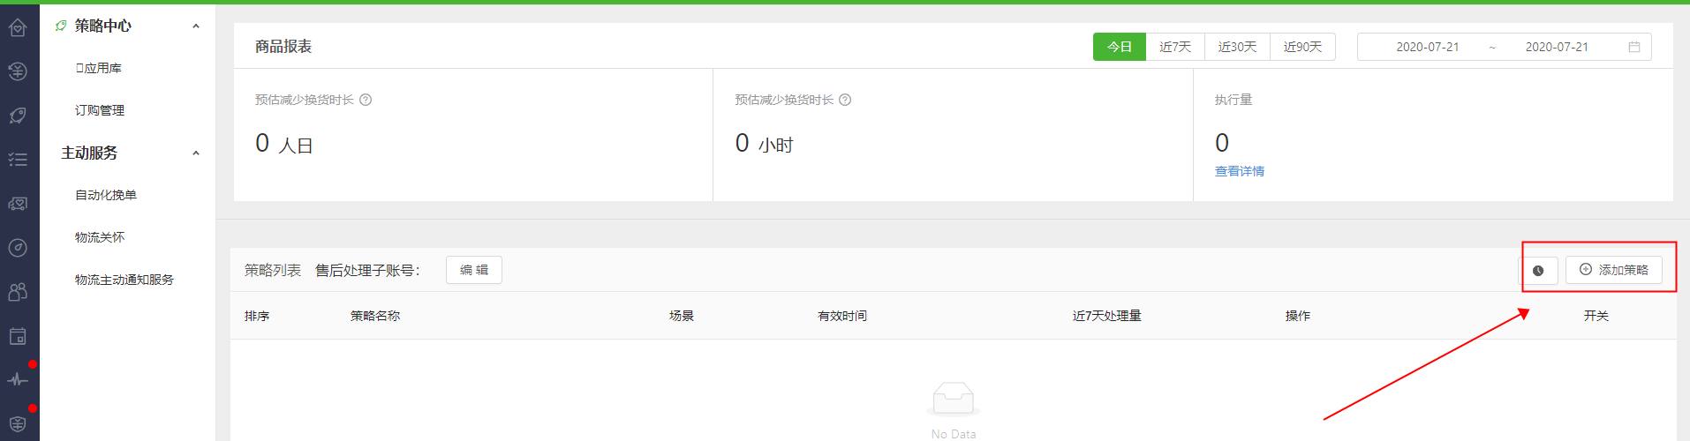Image resolution: width=1690 pixels, height=441 pixels.
Task: Click the 操作 column header
Action: 1298,316
